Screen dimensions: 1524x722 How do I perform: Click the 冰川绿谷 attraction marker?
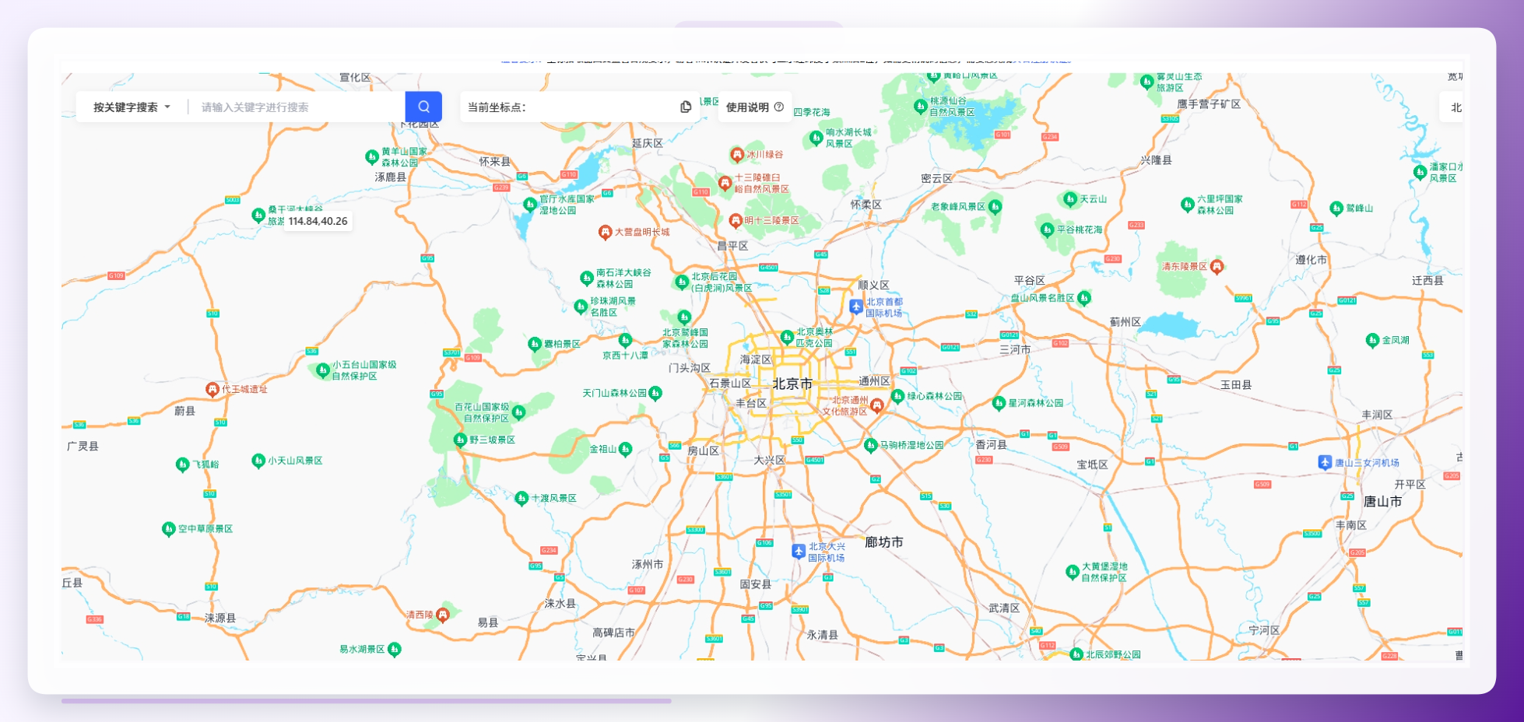coord(737,154)
